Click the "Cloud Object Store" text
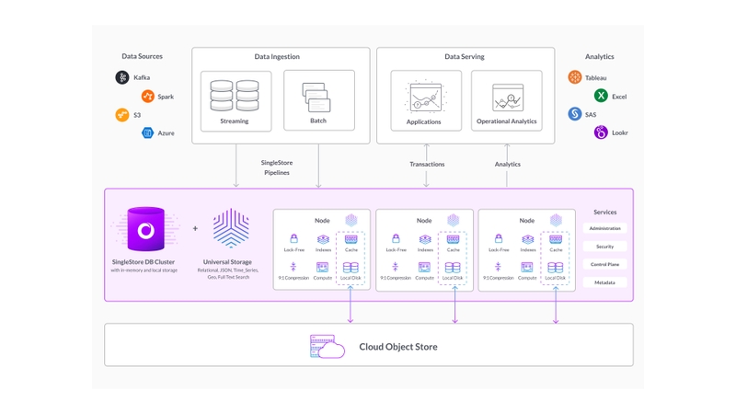The image size is (736, 414). point(398,347)
